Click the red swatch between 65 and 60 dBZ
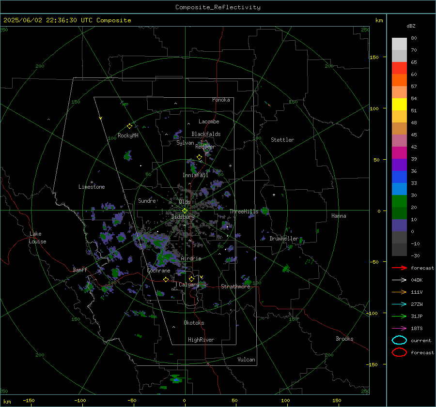The height and width of the screenshot is (407, 436). pyautogui.click(x=399, y=68)
